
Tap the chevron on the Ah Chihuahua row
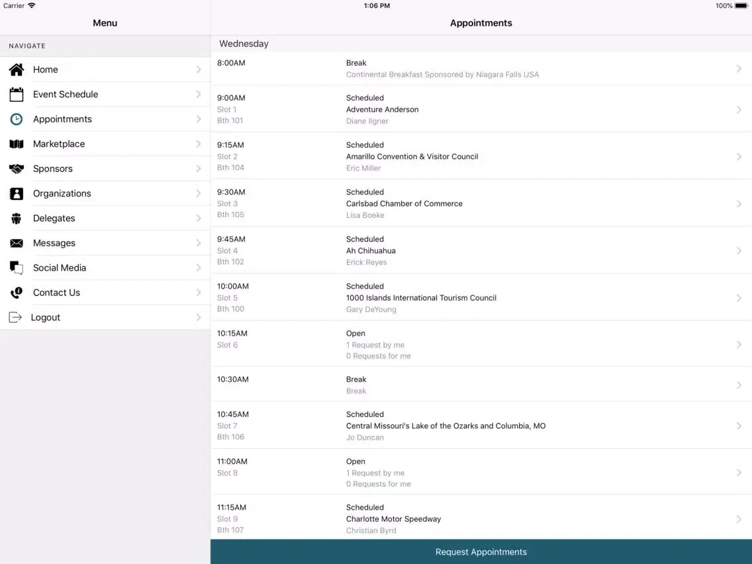(x=739, y=250)
